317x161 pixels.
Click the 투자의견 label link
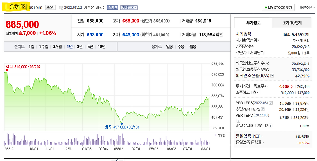pyautogui.click(x=243, y=86)
